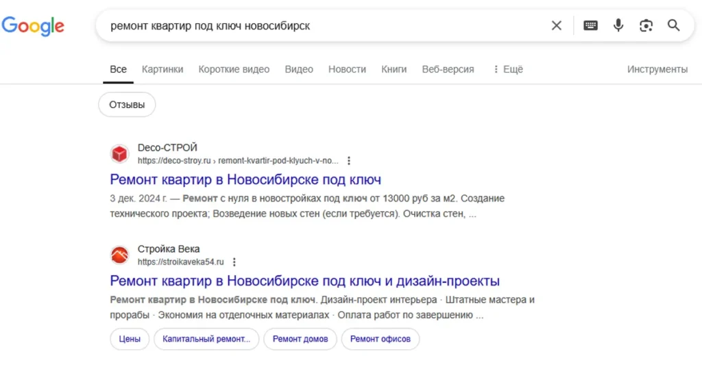This screenshot has width=702, height=367.
Task: Open options menu for Стройка Века result
Action: click(234, 262)
